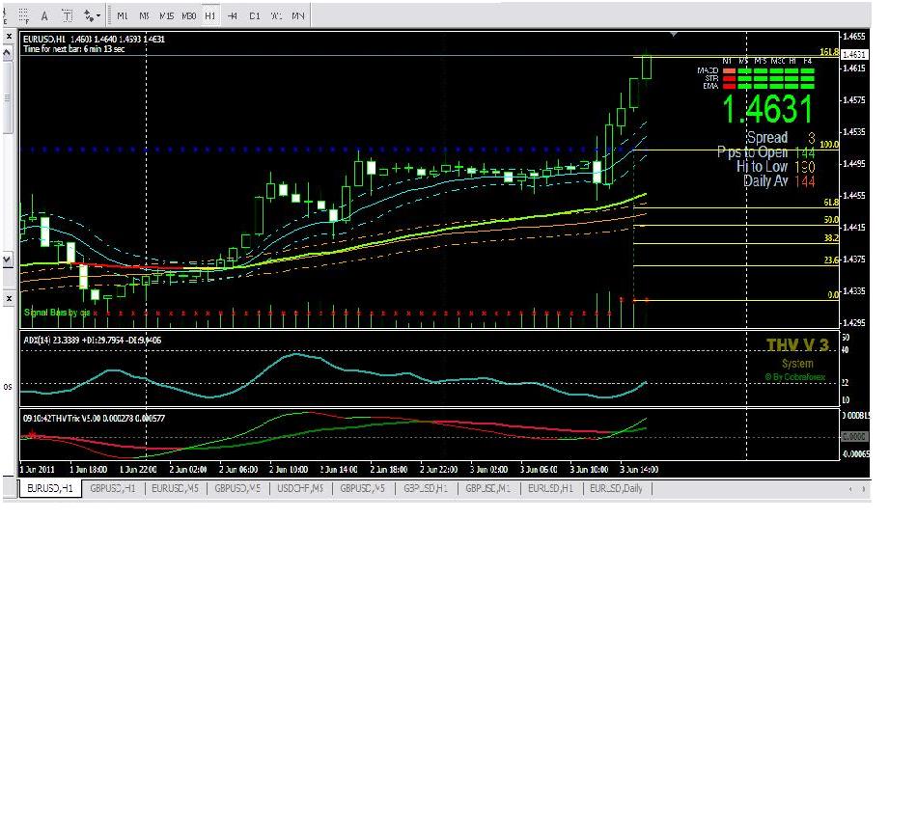This screenshot has height=820, width=917.
Task: Open the GBPUSD,H1 chart tab
Action: [112, 488]
